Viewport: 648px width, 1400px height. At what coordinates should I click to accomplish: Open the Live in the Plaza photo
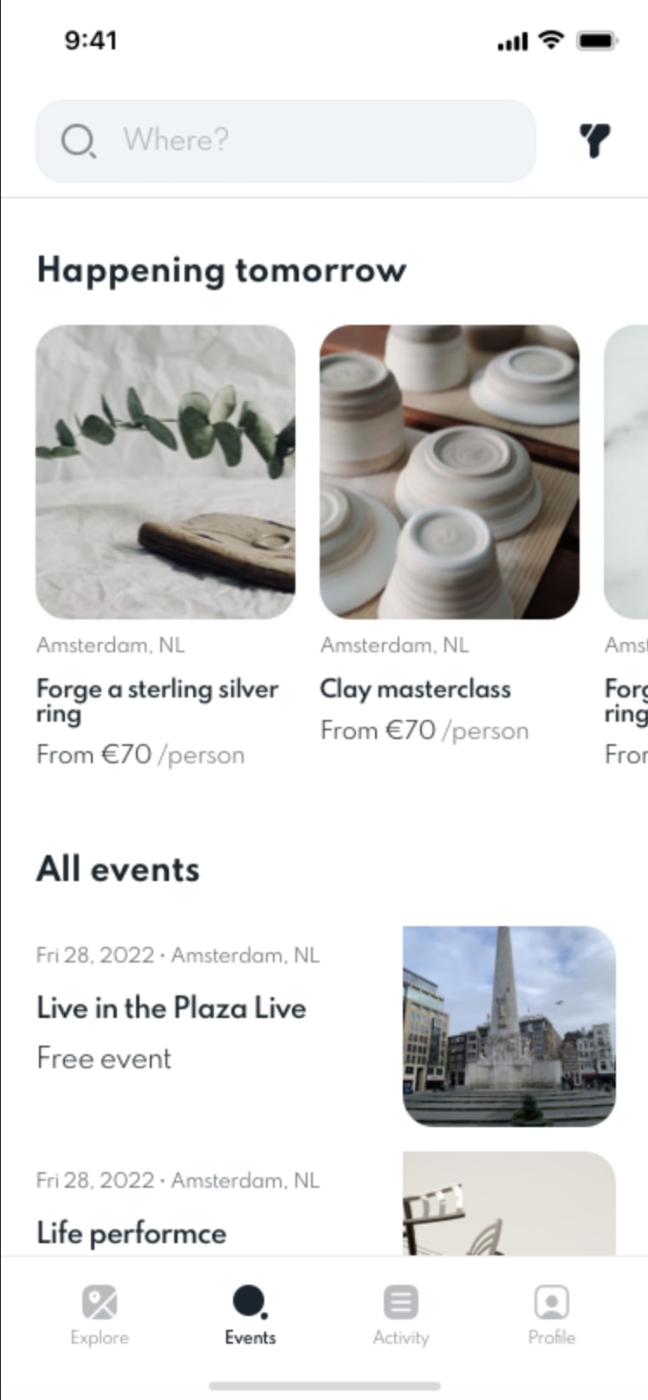509,1026
